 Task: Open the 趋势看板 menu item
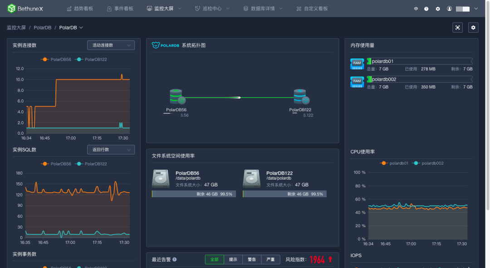coord(81,9)
